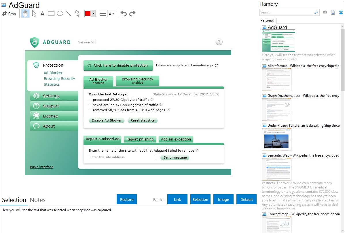
Task: Open the line width dropdown showing 4
Action: tap(112, 14)
